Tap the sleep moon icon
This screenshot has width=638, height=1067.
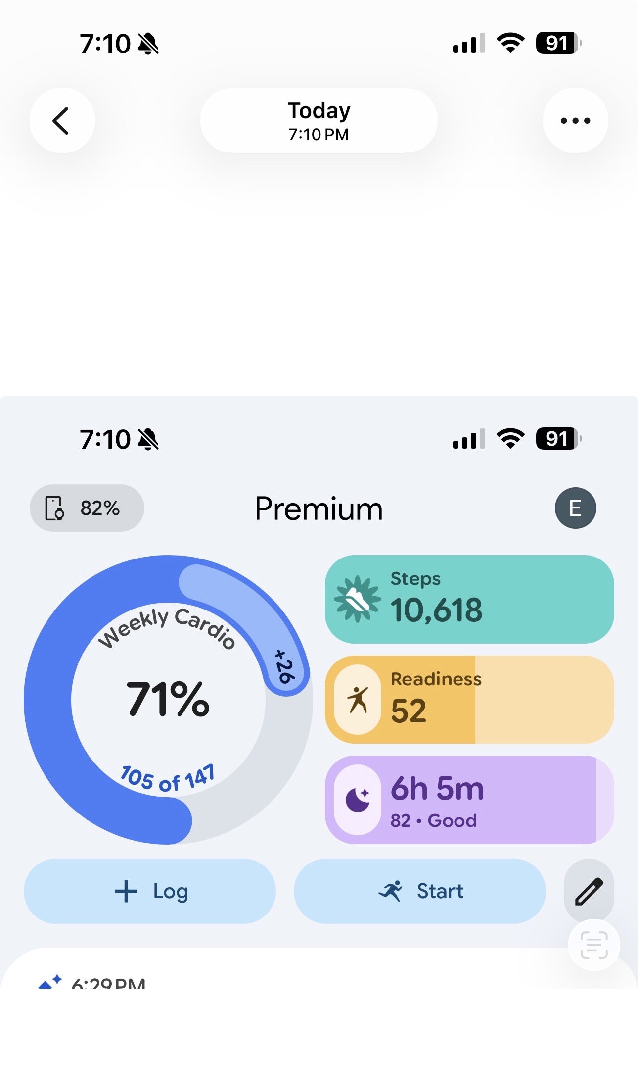click(358, 800)
